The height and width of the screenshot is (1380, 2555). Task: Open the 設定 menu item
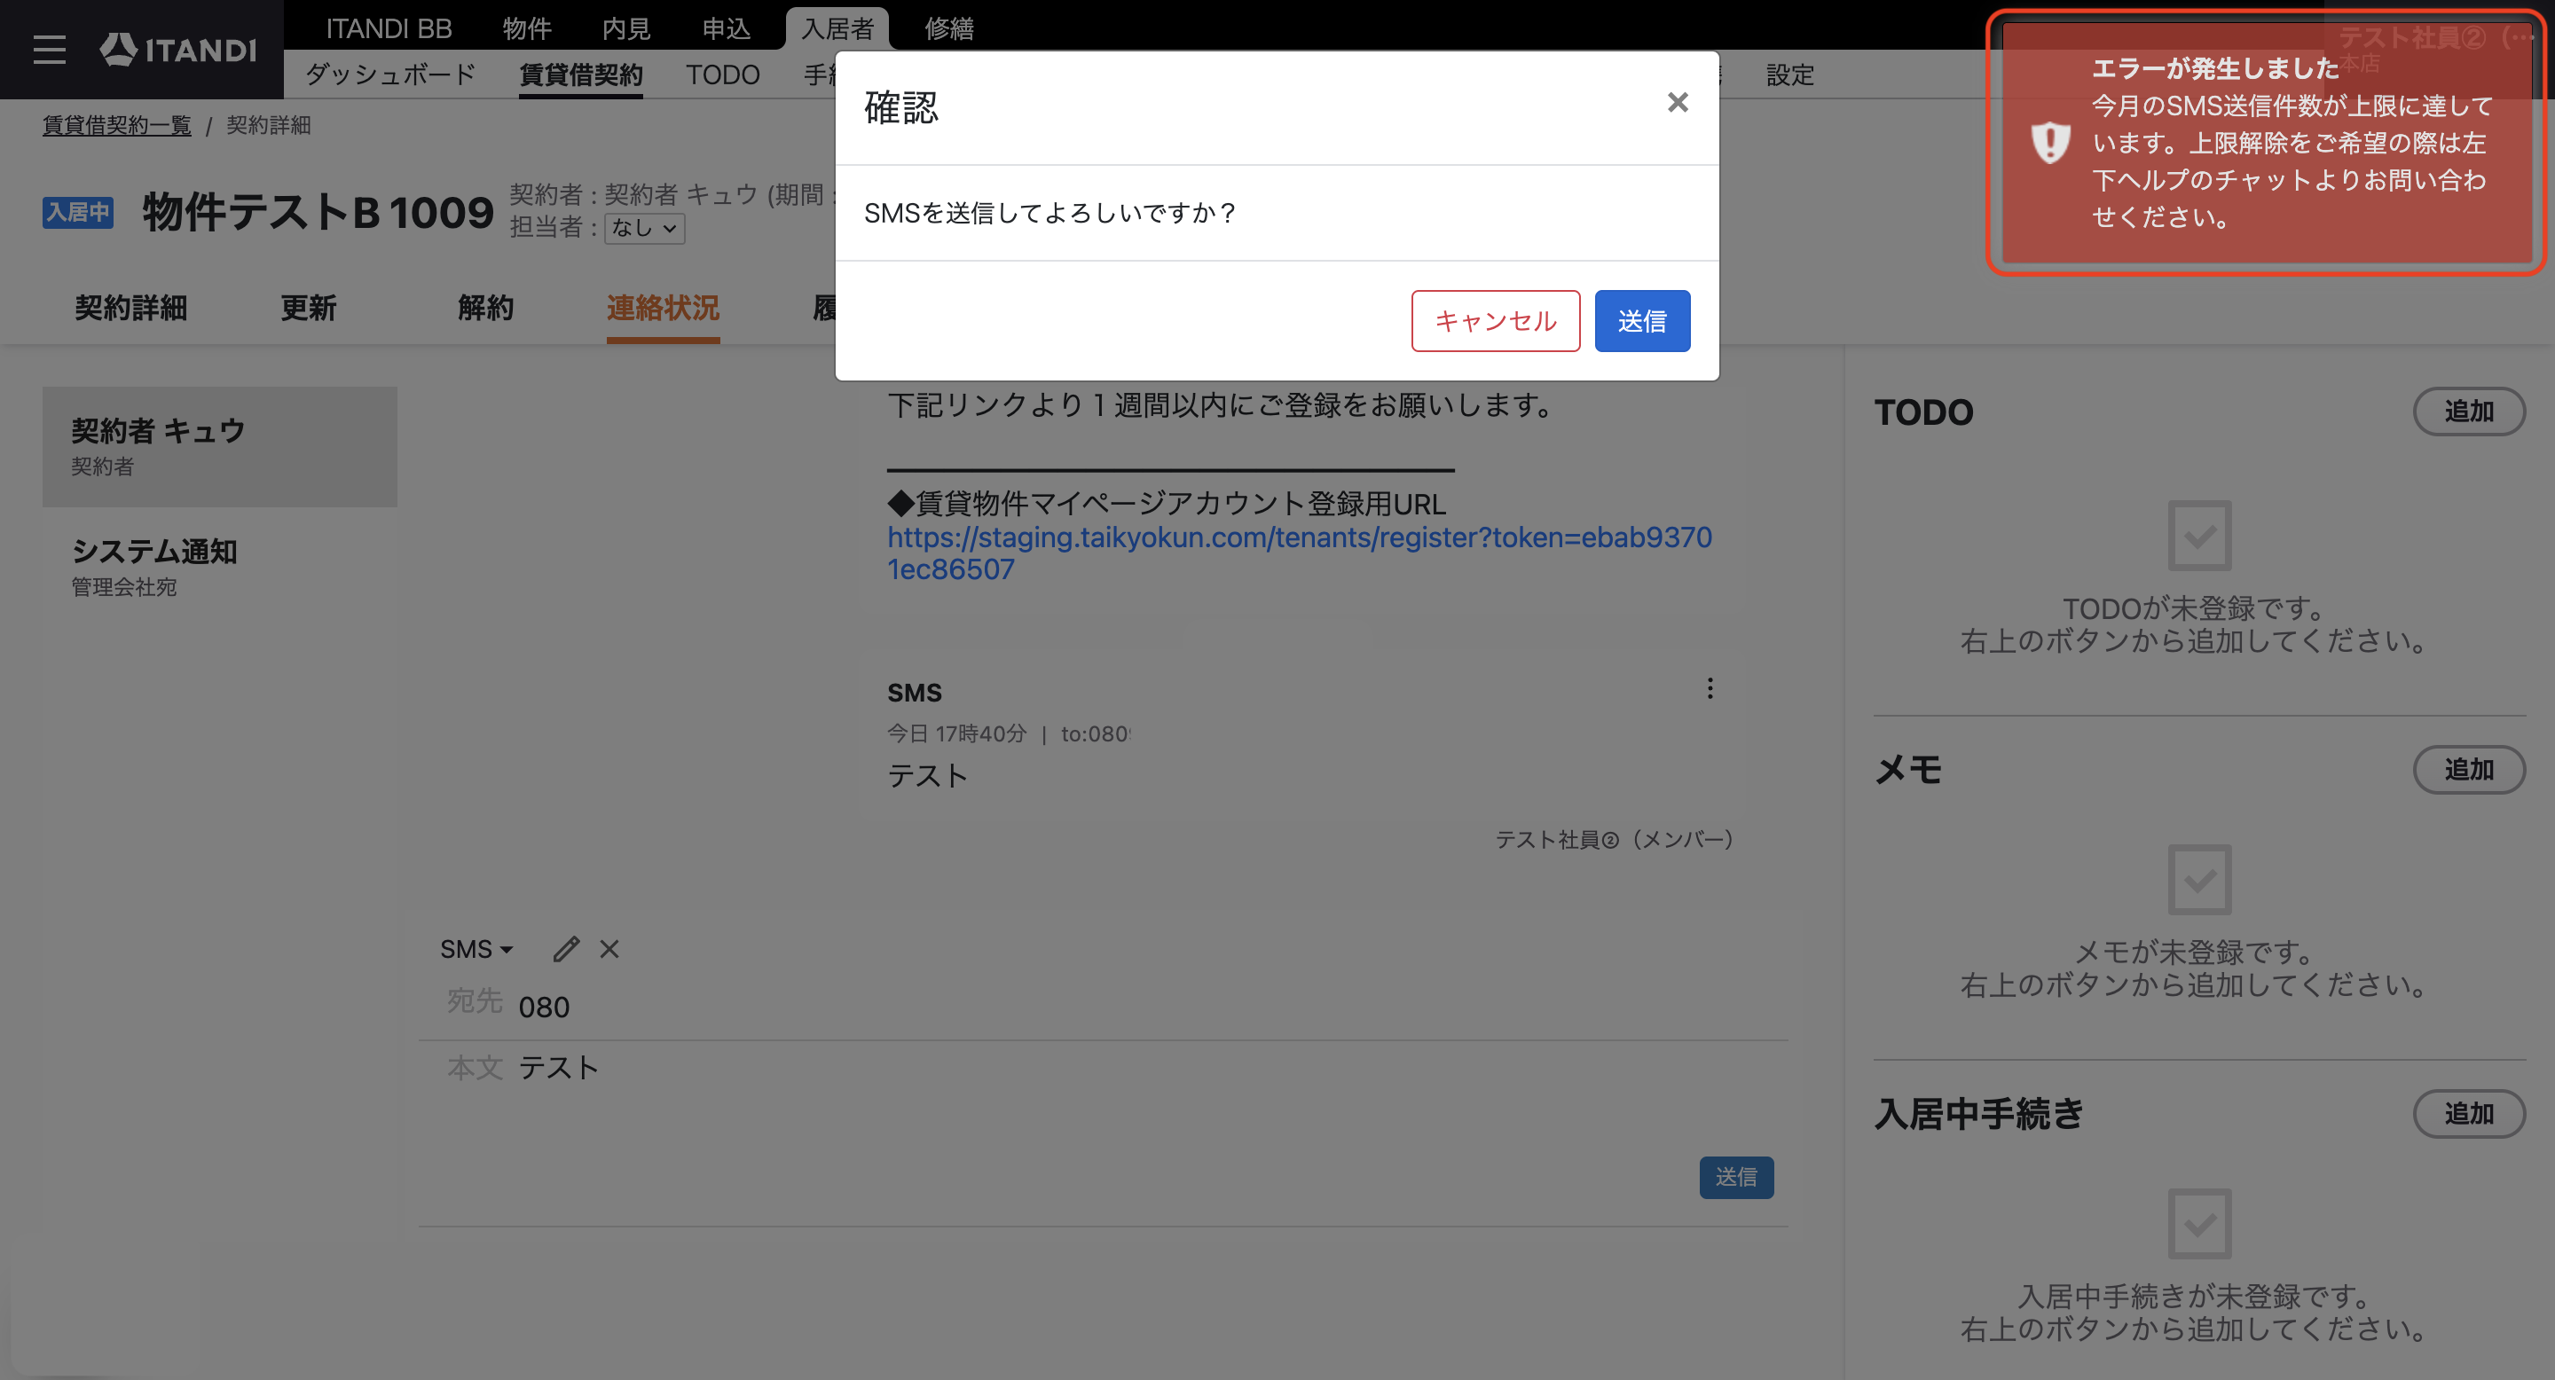click(x=1790, y=74)
